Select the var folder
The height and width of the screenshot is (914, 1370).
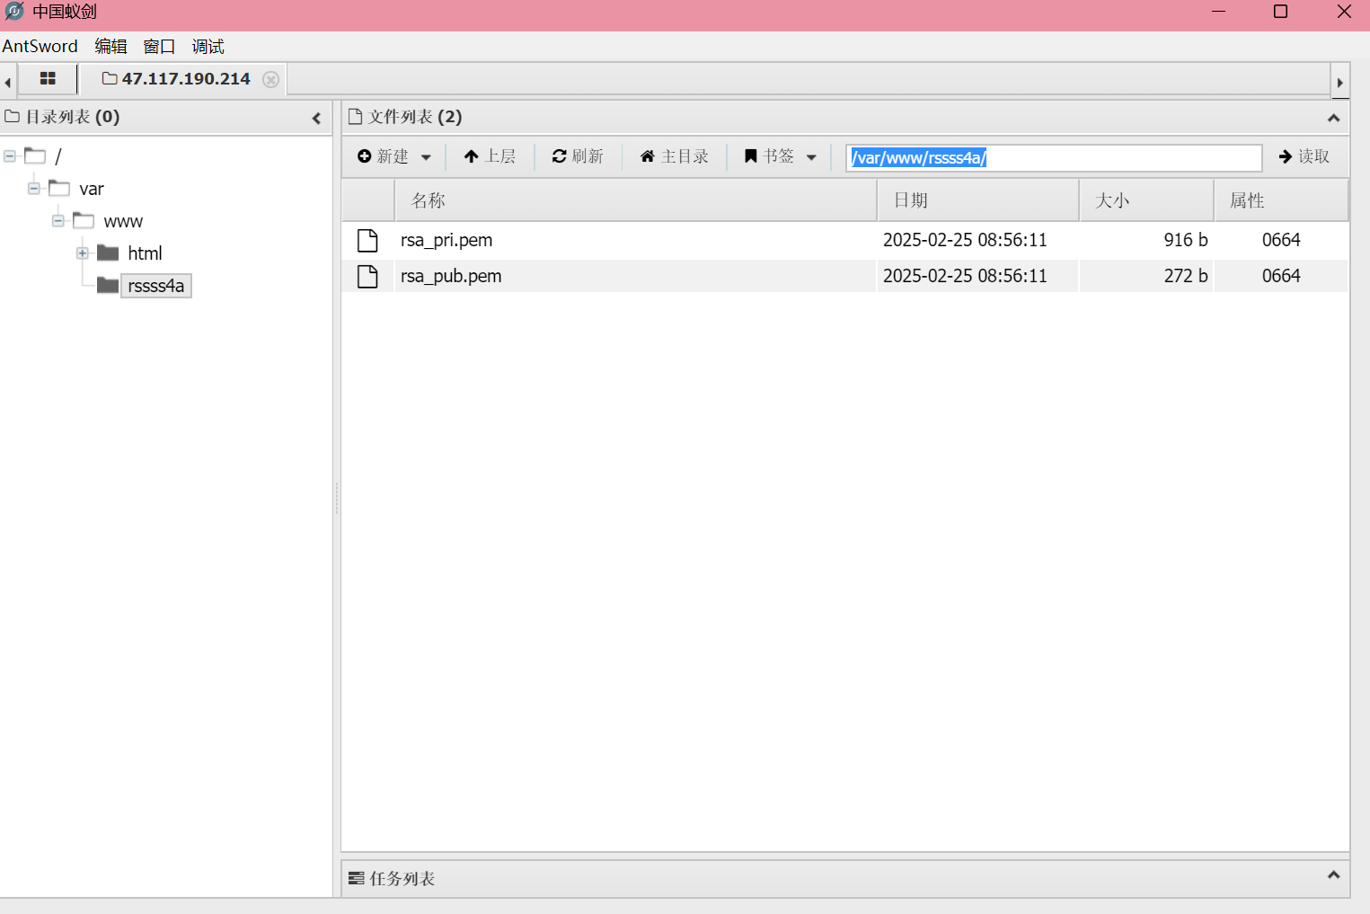[92, 189]
